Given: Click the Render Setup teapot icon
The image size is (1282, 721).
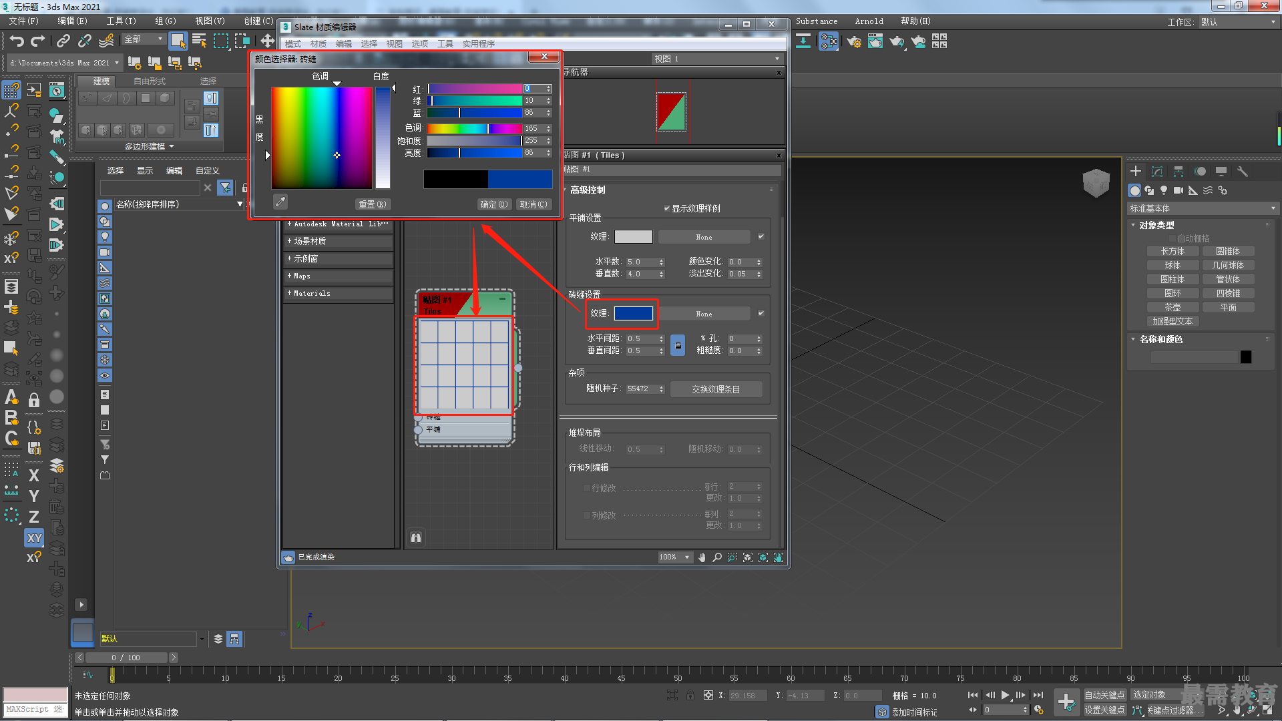Looking at the screenshot, I should point(853,41).
